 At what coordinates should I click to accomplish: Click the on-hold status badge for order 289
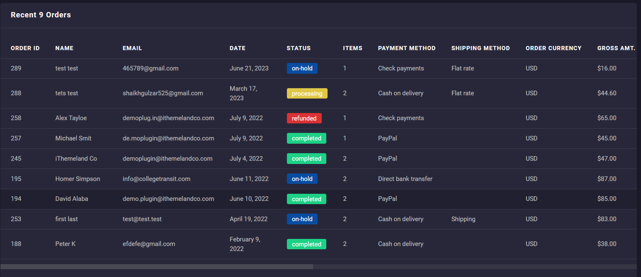pyautogui.click(x=302, y=68)
